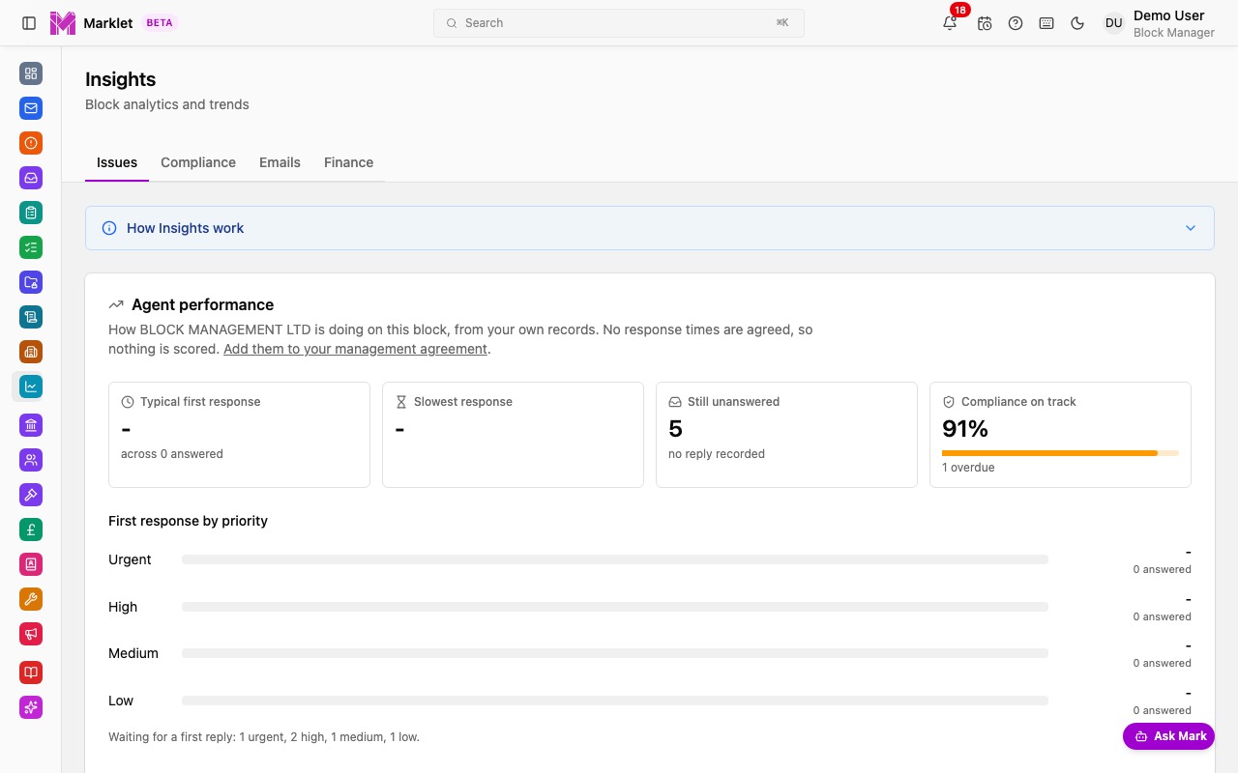
Task: Switch to the Issues tab
Action: coord(117,162)
